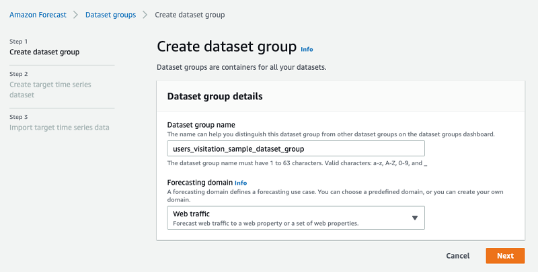This screenshot has width=538, height=272.
Task: Click the orange Next button
Action: point(505,256)
